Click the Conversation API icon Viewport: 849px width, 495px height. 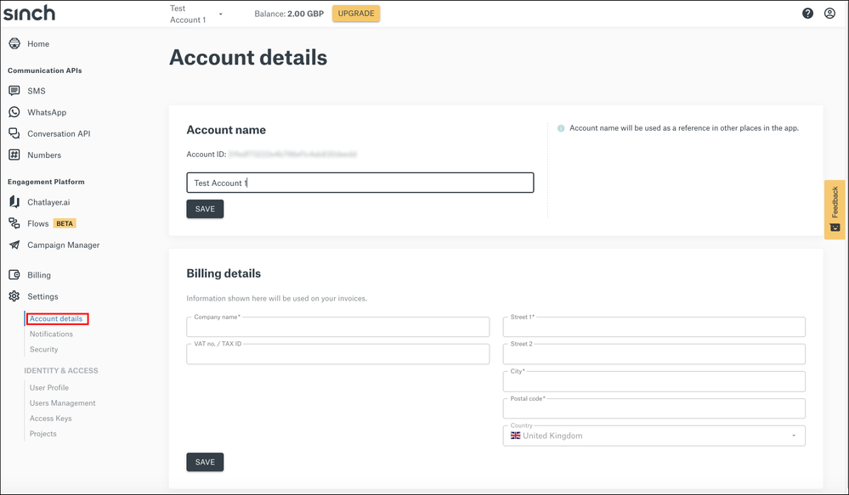pyautogui.click(x=14, y=134)
